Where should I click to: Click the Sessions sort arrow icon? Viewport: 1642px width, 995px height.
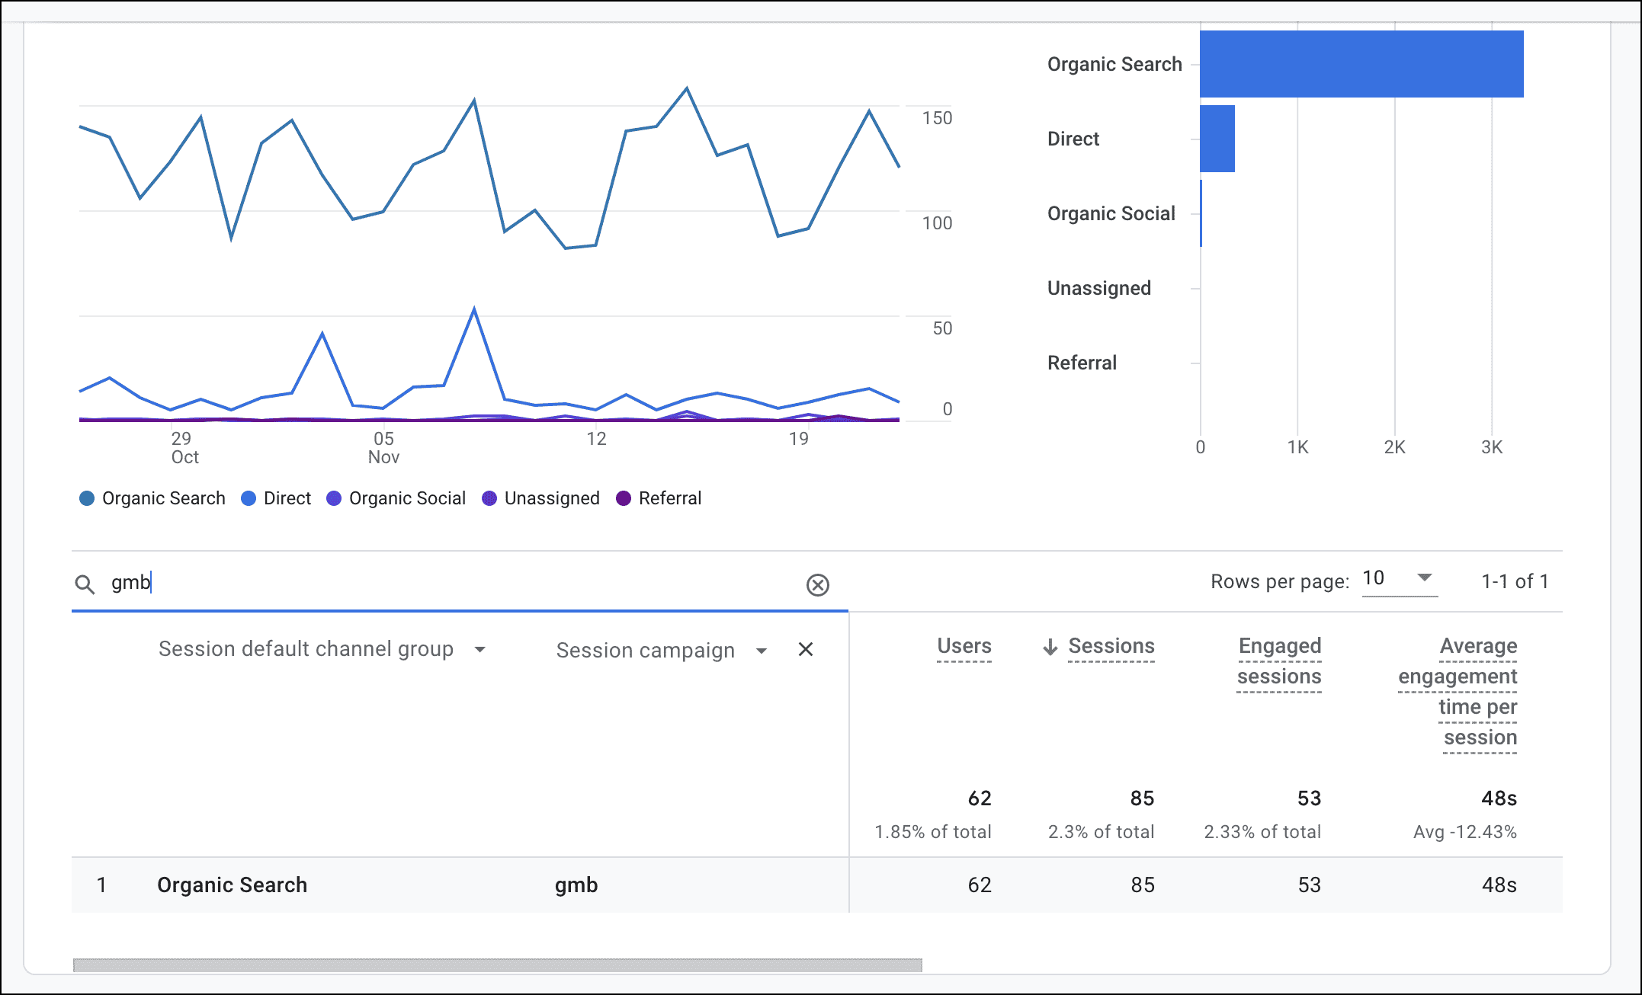(1050, 648)
